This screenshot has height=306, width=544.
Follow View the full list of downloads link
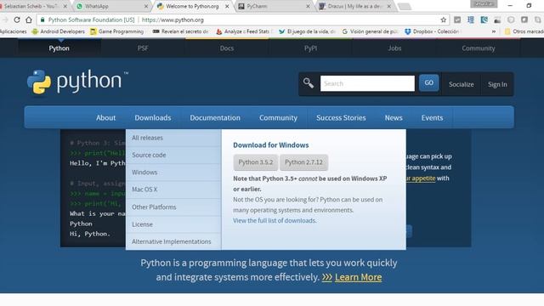click(x=275, y=221)
